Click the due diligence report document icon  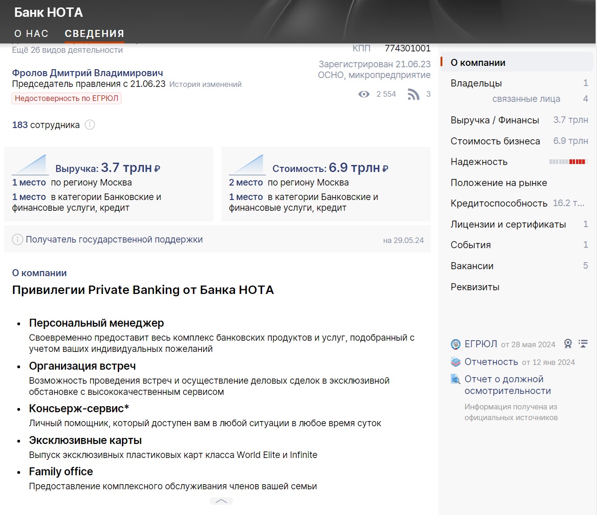pos(455,379)
